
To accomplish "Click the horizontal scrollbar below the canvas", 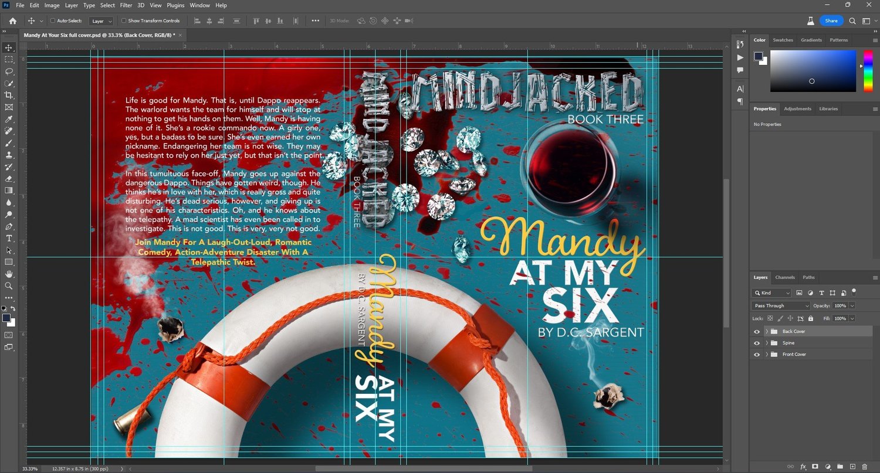I will [422, 468].
